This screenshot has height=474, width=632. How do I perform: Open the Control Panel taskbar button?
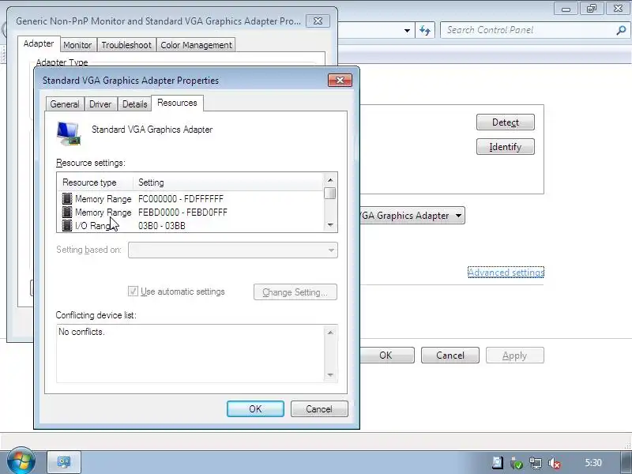coord(64,462)
